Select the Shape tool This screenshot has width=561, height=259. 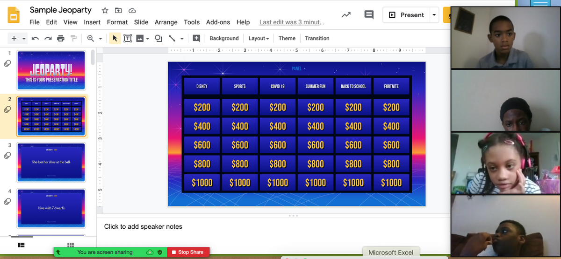coord(159,38)
